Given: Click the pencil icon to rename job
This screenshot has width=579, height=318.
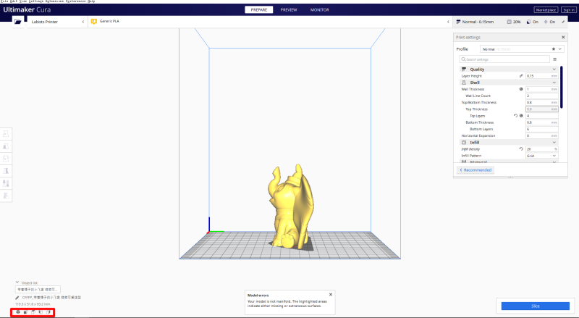Looking at the screenshot, I should click(17, 298).
